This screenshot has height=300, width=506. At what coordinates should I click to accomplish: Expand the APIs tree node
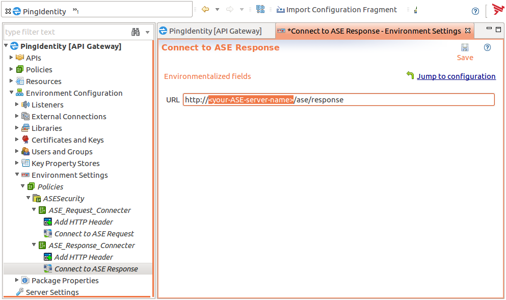point(12,58)
